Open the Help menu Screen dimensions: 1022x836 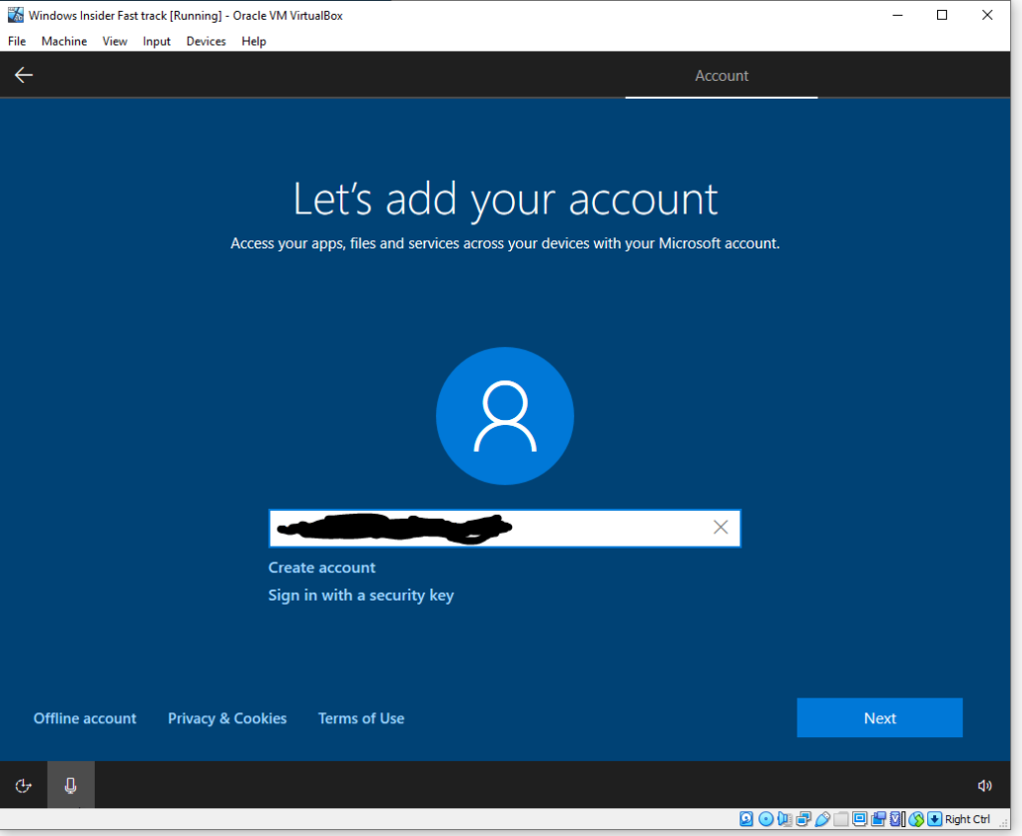254,41
